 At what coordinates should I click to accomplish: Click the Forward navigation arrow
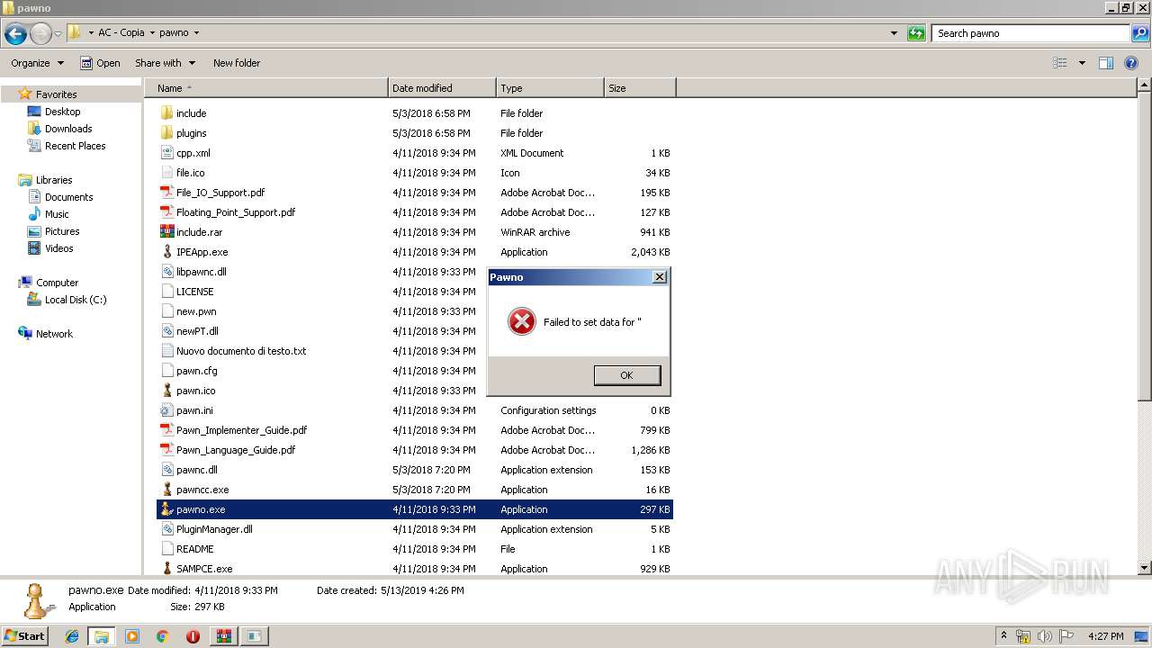click(x=40, y=34)
